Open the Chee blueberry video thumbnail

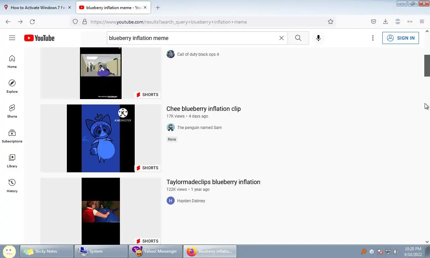(101, 138)
